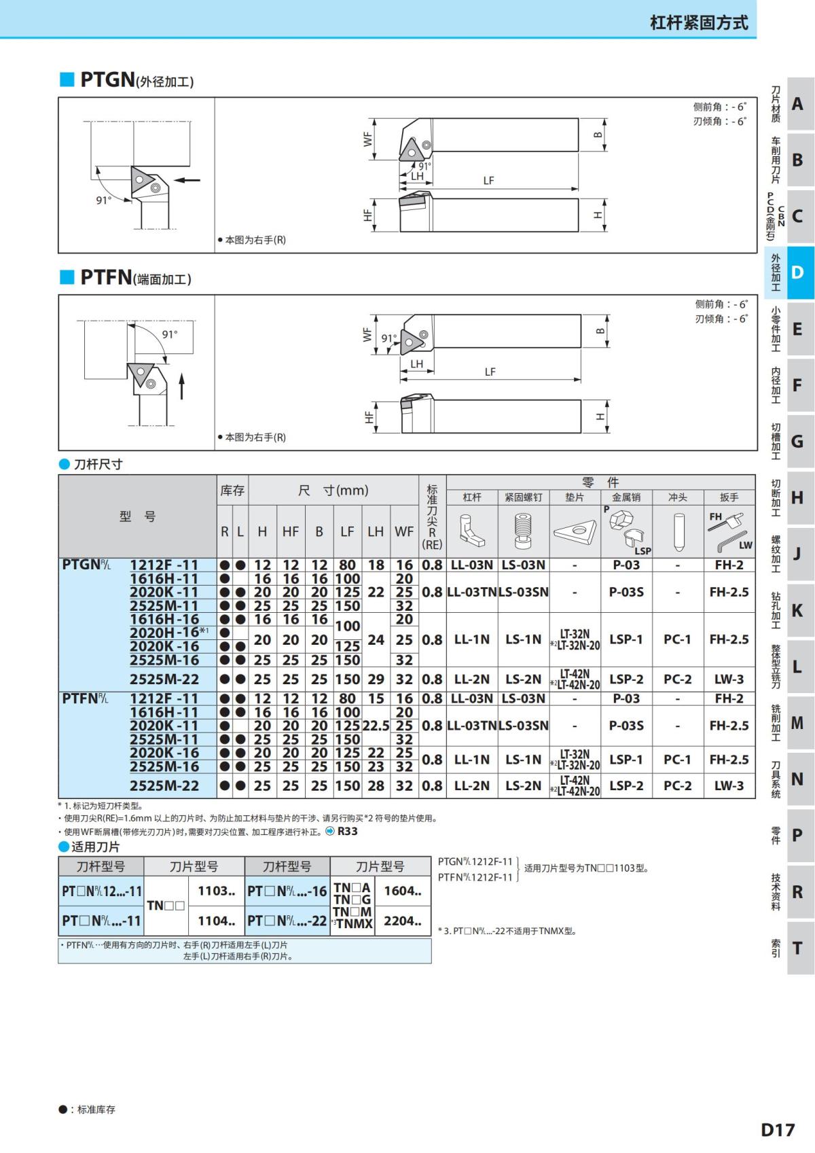Image resolution: width=815 pixels, height=1153 pixels.
Task: Click the triangular shim (垫片) illustration
Action: pos(575,531)
